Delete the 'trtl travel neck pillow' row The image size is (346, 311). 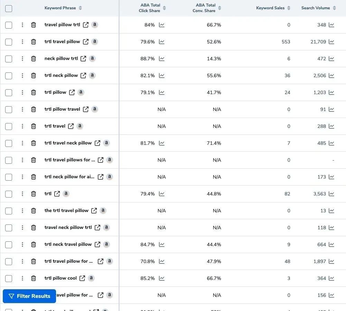coord(34,143)
